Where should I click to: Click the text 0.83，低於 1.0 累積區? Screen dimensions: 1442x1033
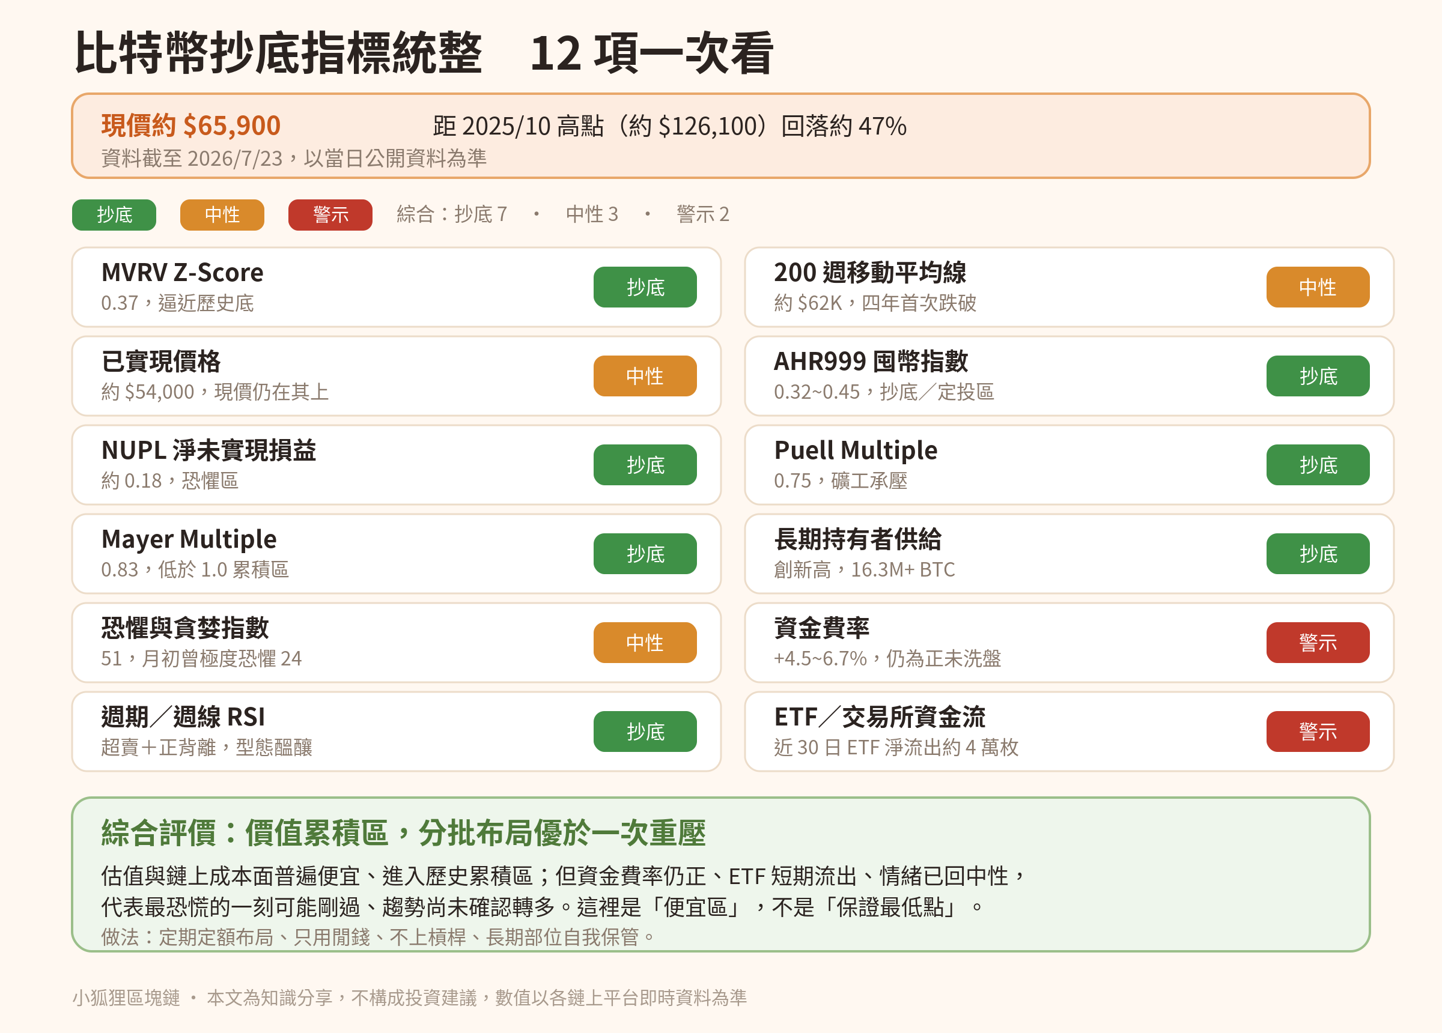click(x=195, y=570)
